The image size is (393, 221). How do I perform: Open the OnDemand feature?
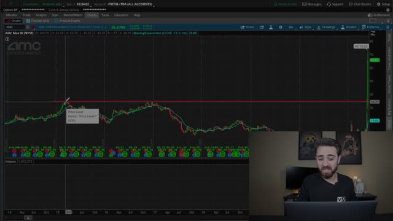[379, 15]
